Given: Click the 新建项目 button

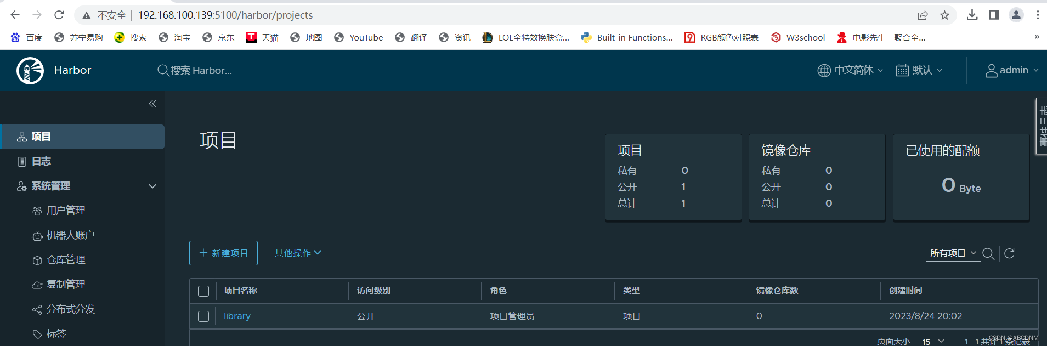Looking at the screenshot, I should [223, 253].
